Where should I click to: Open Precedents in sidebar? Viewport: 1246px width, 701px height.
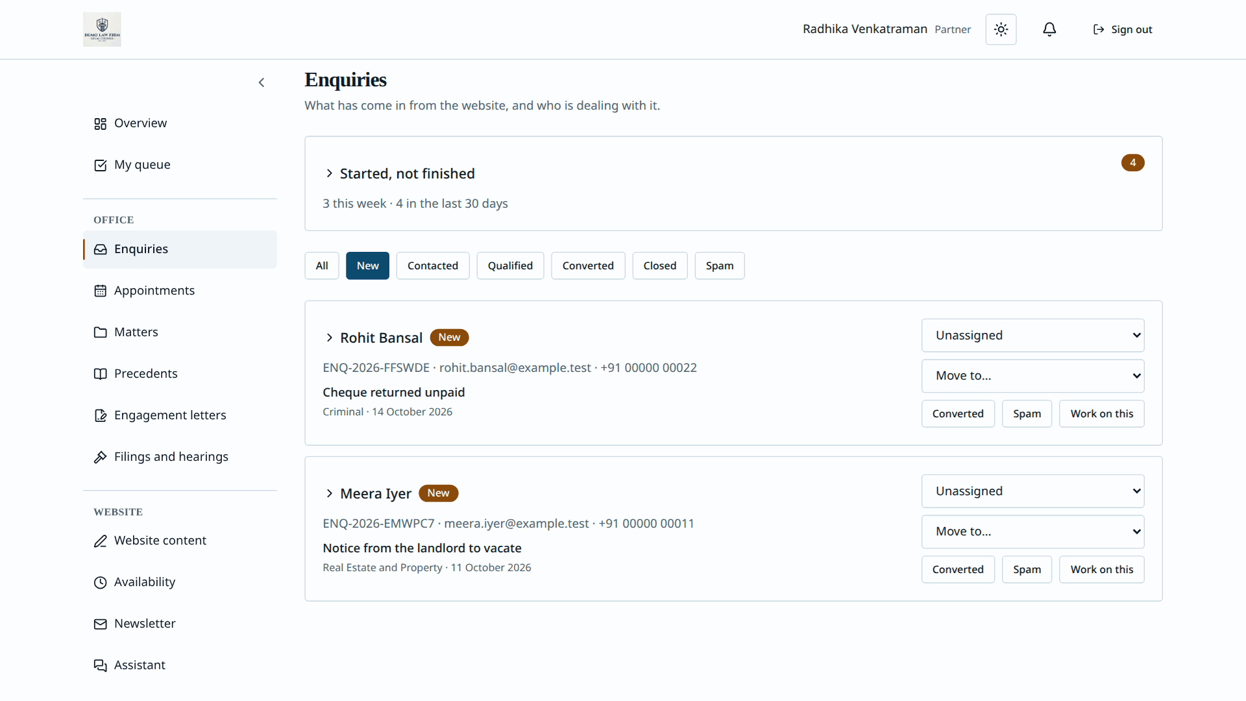(180, 374)
